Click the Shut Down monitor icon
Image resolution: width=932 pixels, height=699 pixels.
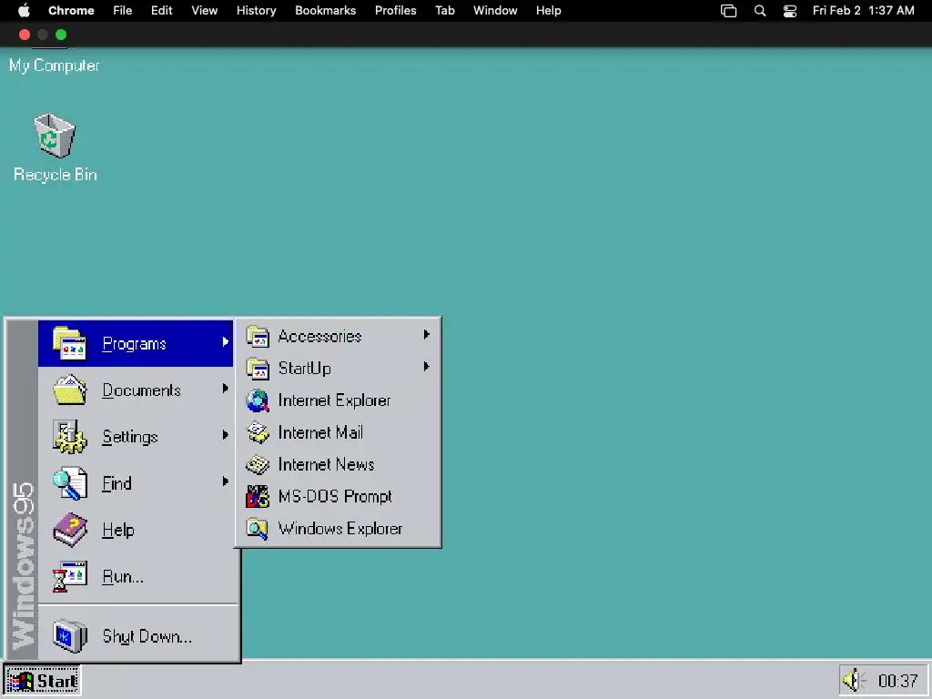(69, 636)
